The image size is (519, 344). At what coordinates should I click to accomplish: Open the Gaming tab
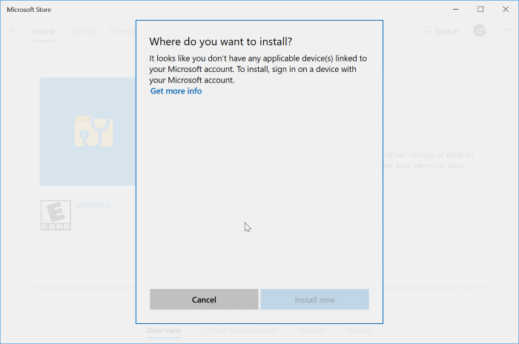[x=82, y=31]
